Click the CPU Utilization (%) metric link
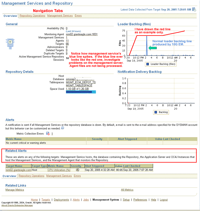 (59, 170)
